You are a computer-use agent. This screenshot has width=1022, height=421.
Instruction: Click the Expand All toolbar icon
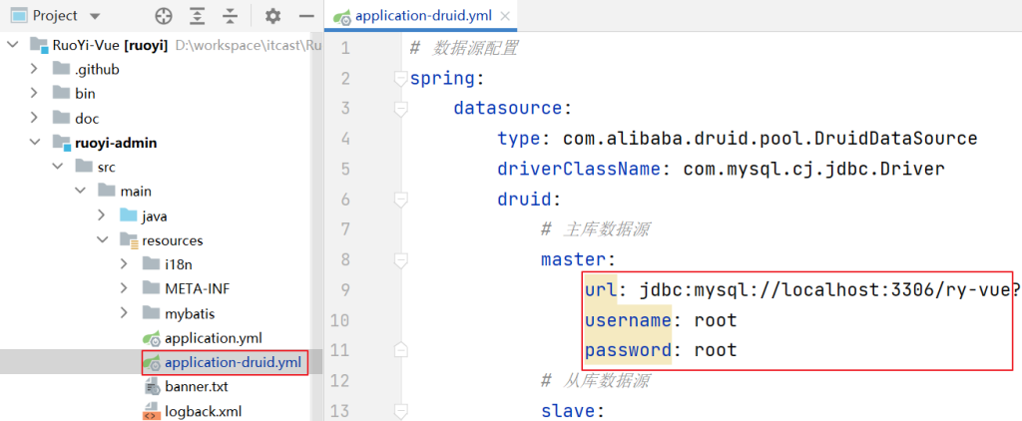198,17
